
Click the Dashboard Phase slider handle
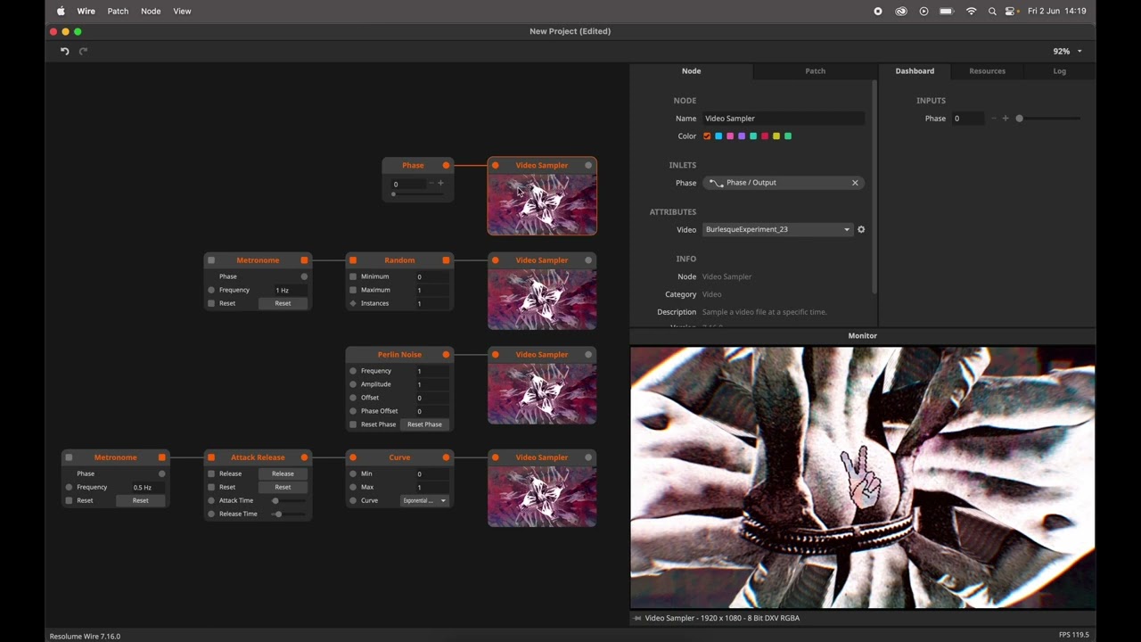(x=1020, y=119)
